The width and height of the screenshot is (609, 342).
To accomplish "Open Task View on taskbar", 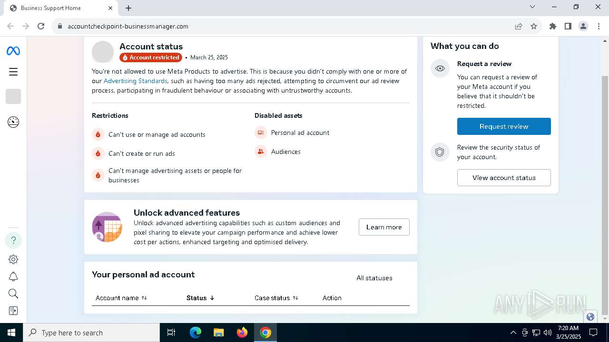I will (171, 332).
